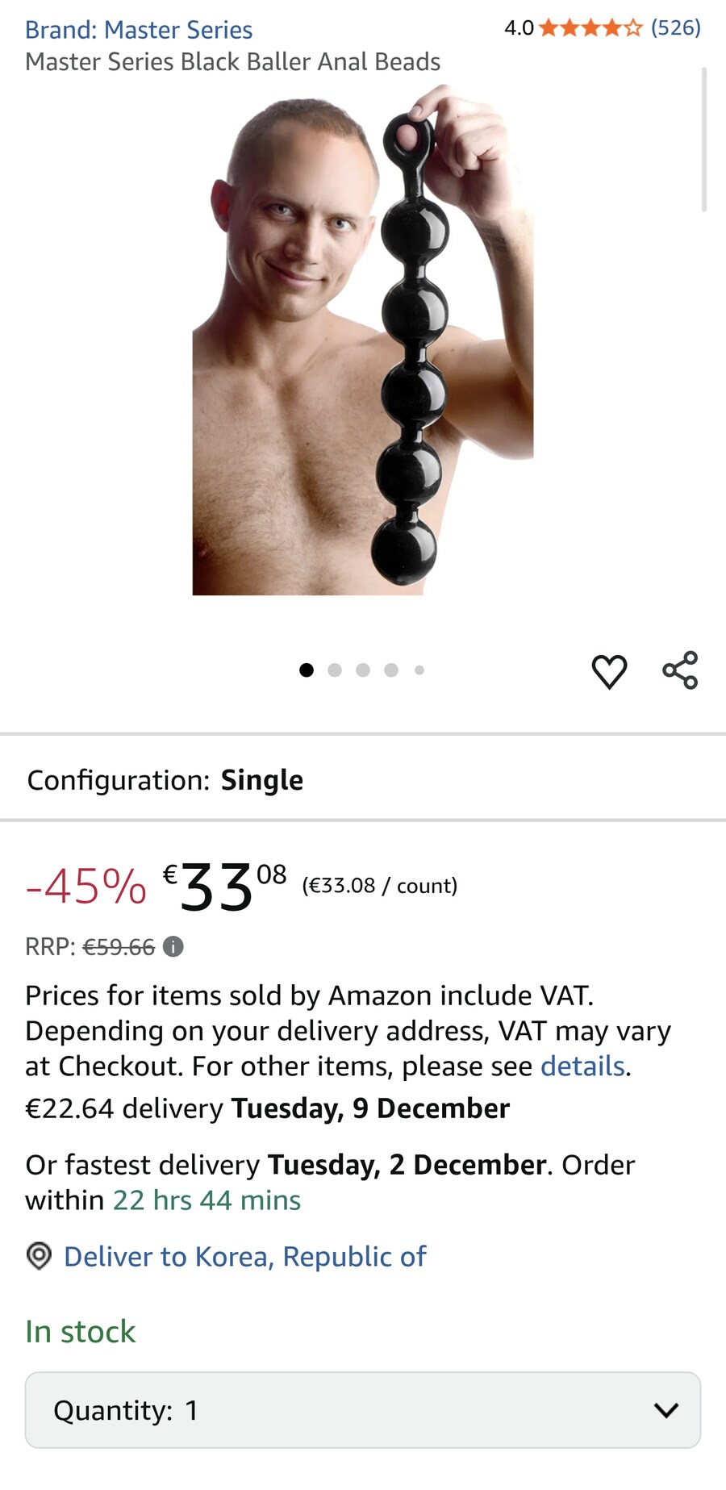Tap the Master Series Black Baller title
Image resolution: width=726 pixels, height=1490 pixels.
coord(232,62)
